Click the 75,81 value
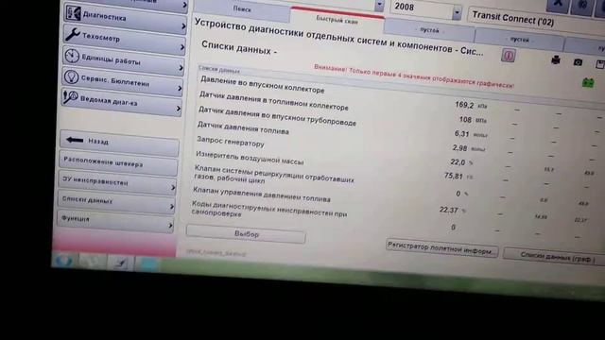Image resolution: width=605 pixels, height=340 pixels. 458,177
